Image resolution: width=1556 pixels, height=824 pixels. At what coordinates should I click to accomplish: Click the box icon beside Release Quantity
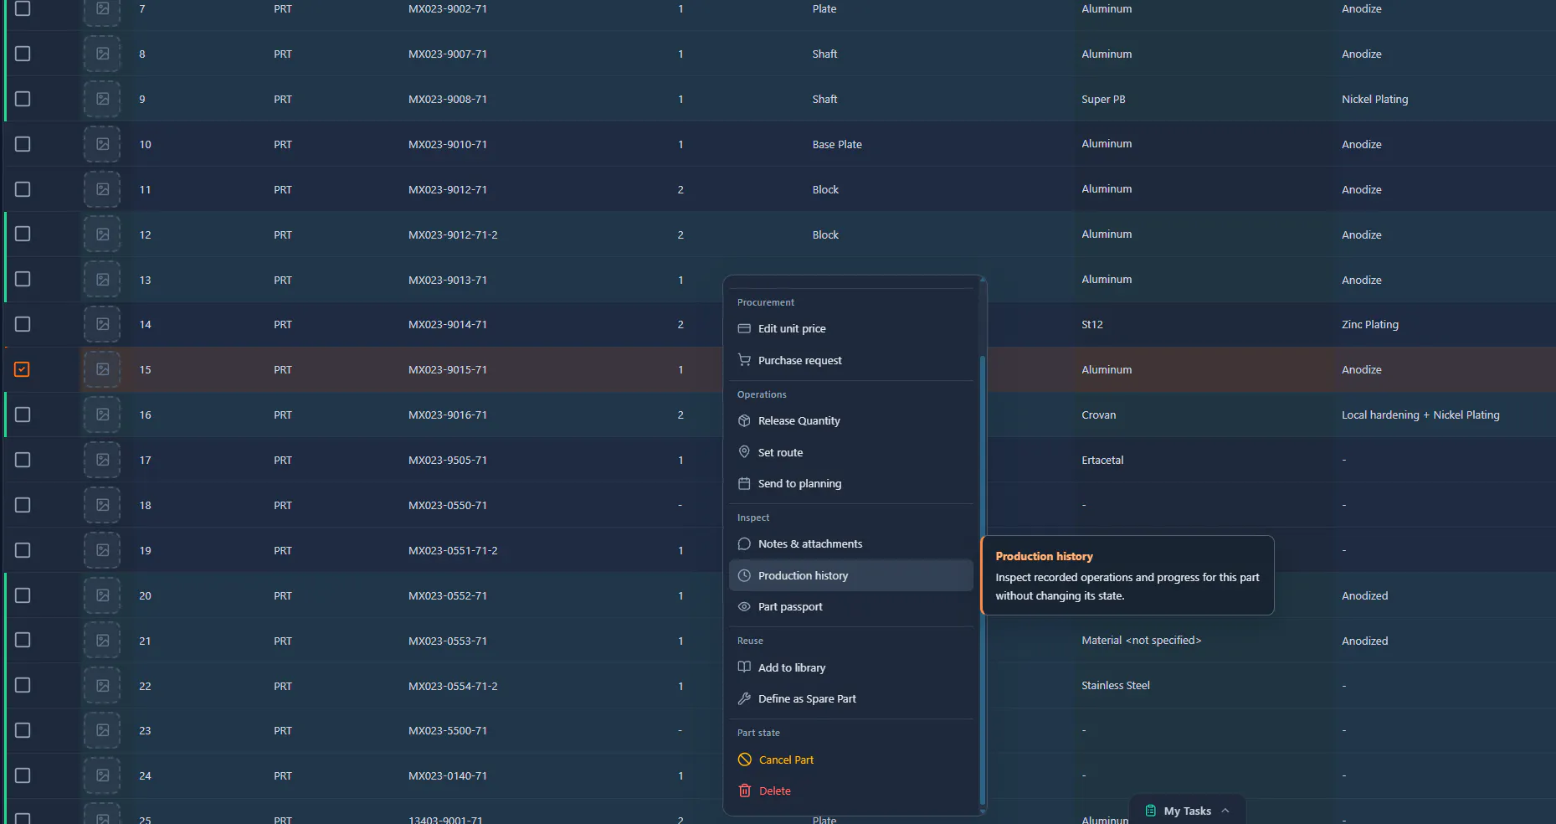(744, 420)
